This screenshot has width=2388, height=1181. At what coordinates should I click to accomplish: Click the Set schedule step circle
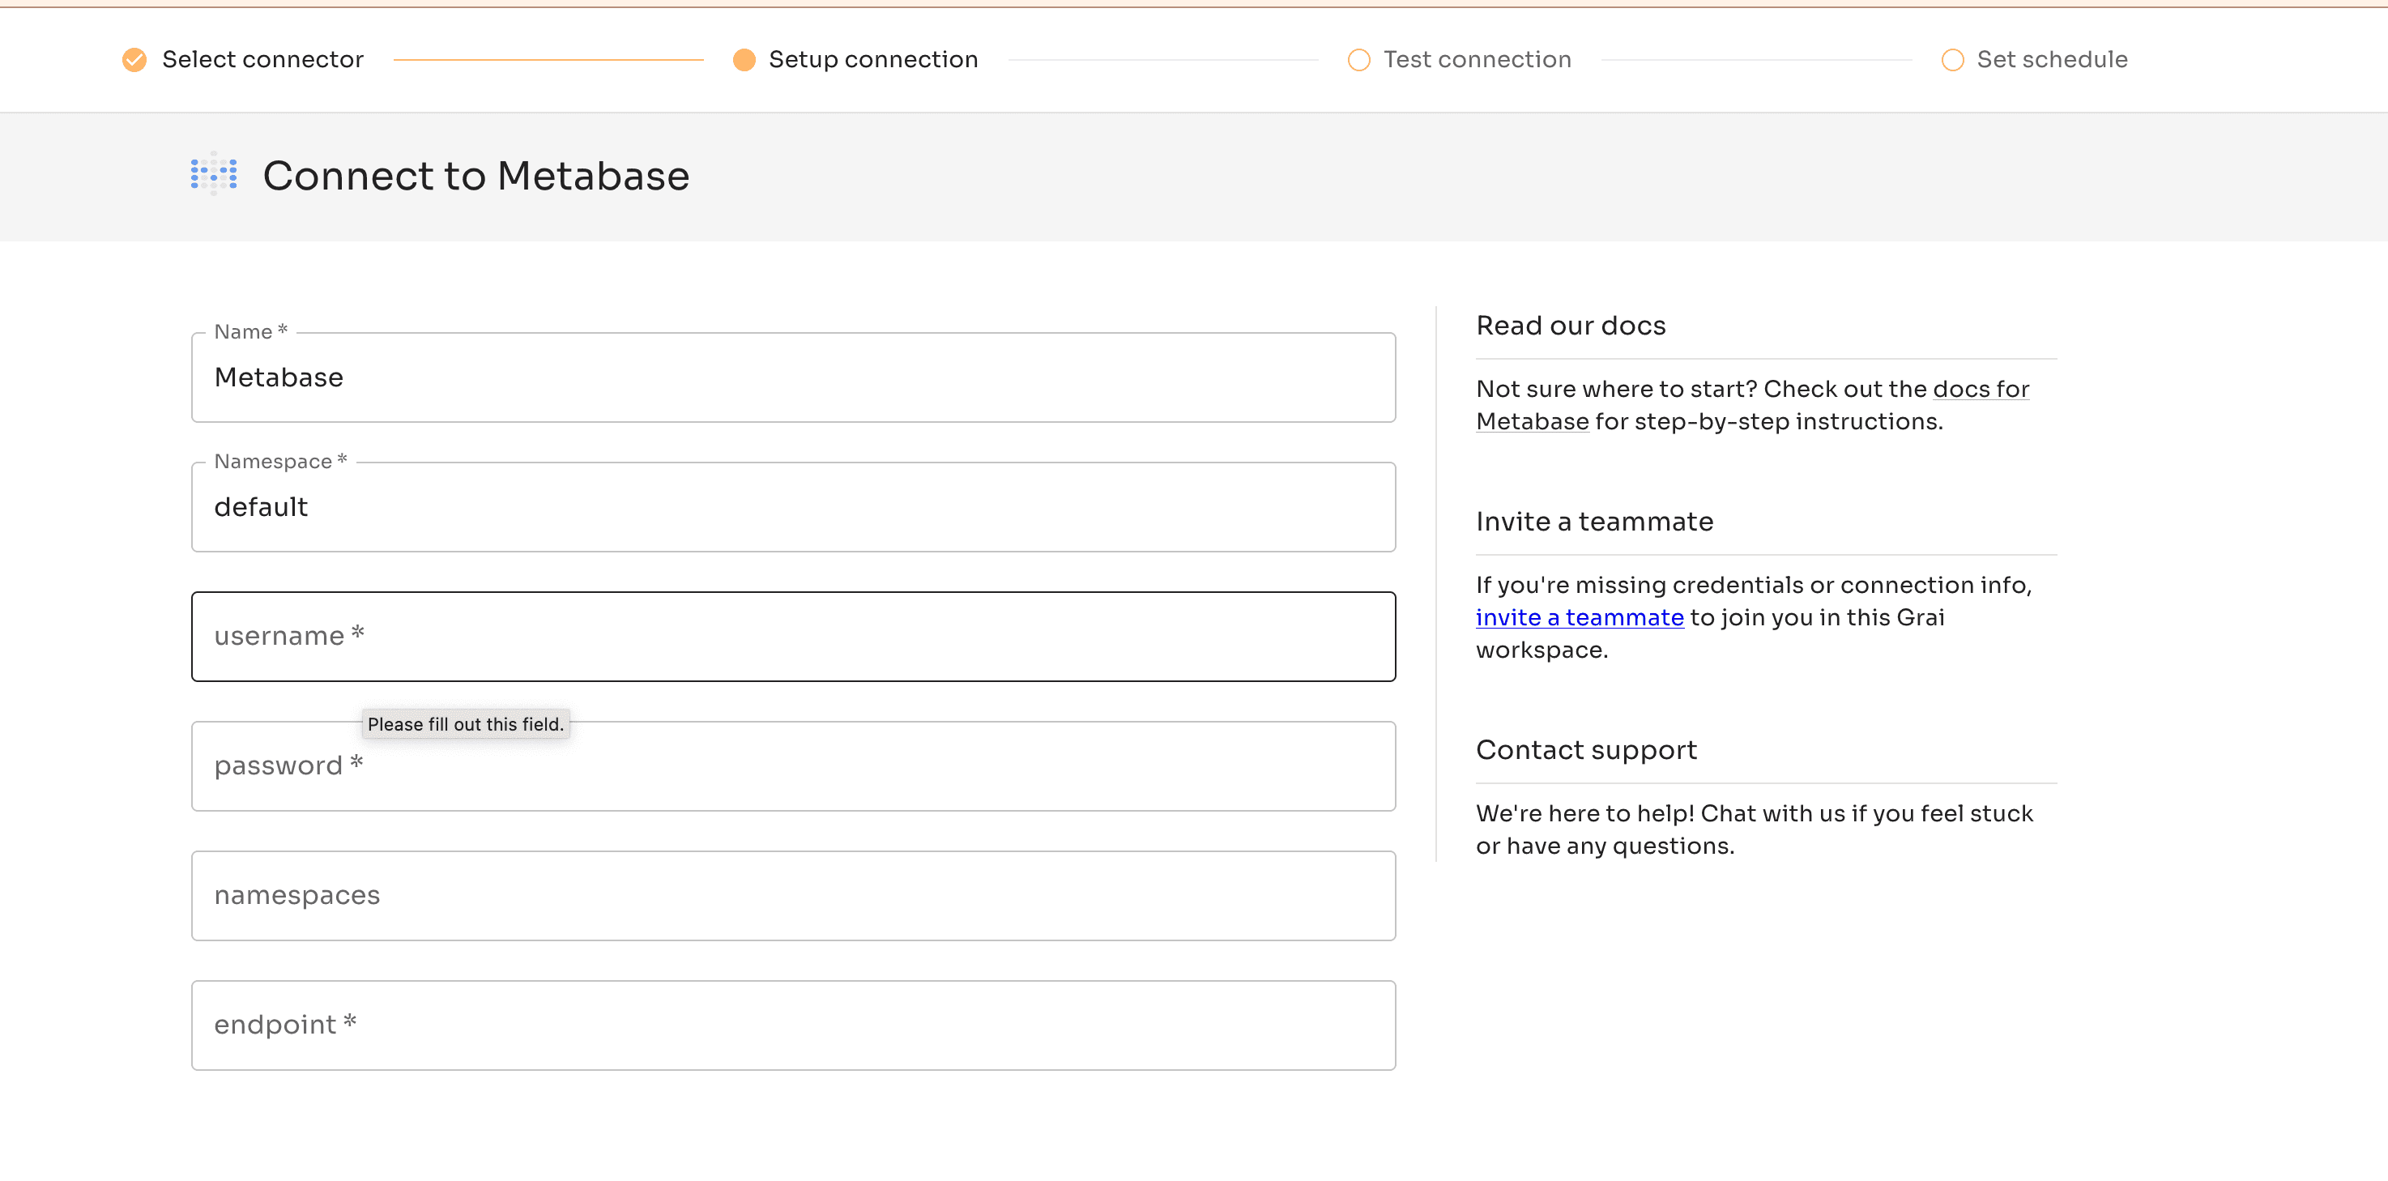click(1951, 60)
